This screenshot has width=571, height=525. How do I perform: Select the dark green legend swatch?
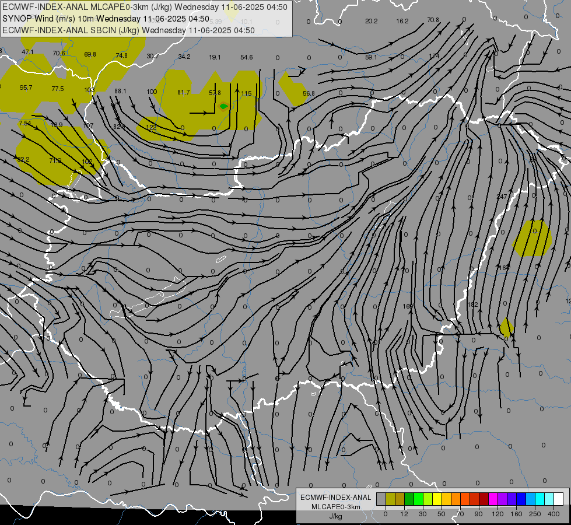click(409, 499)
